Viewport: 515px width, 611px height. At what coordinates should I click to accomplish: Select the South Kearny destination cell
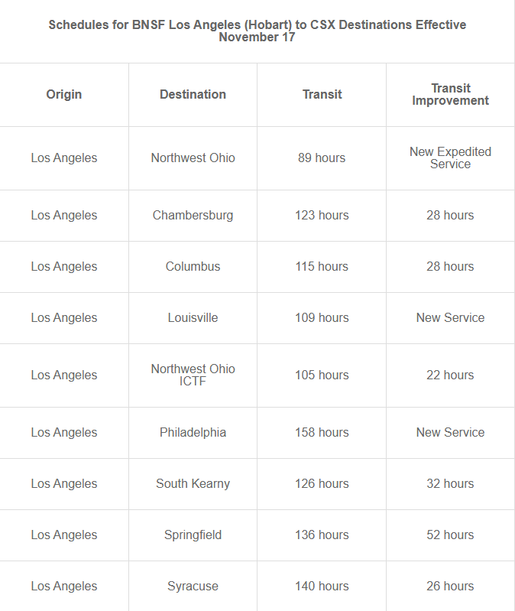point(193,484)
